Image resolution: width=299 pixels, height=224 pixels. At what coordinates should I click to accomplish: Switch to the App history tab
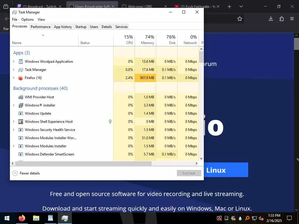63,27
